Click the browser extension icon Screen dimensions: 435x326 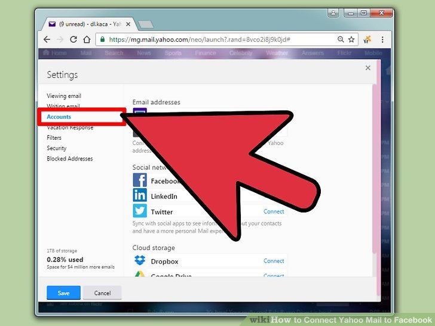coord(367,39)
